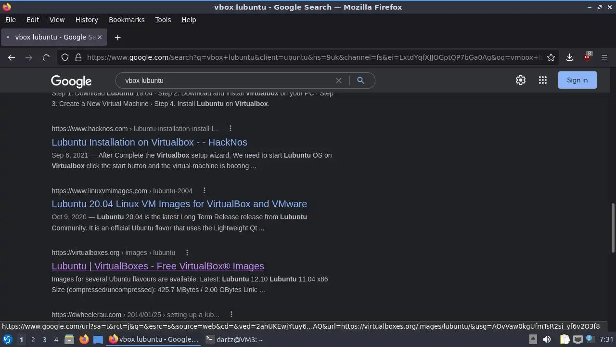Viewport: 616px width, 347px height.
Task: Open options for the dwheelerau.com result
Action: (x=231, y=315)
